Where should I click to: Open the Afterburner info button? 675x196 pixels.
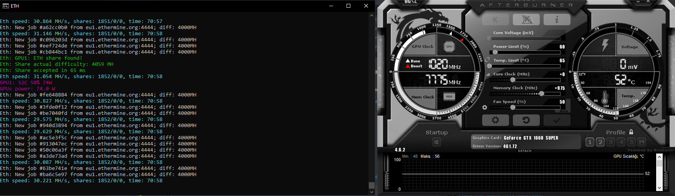pos(557,20)
